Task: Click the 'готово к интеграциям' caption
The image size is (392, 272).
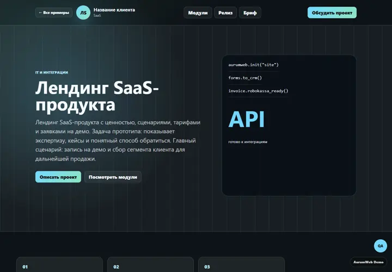Action: click(x=248, y=142)
